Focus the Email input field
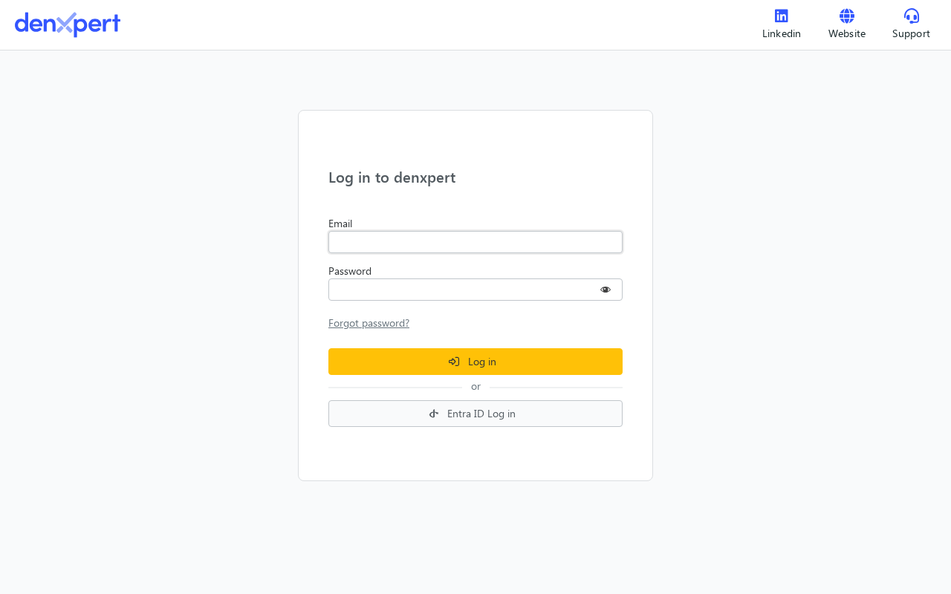 (475, 242)
